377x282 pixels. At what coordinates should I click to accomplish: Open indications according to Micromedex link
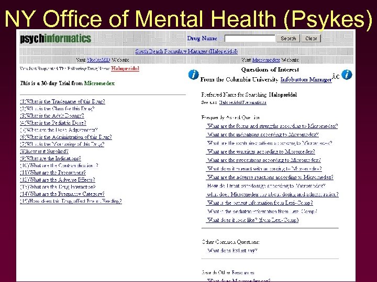(x=263, y=135)
